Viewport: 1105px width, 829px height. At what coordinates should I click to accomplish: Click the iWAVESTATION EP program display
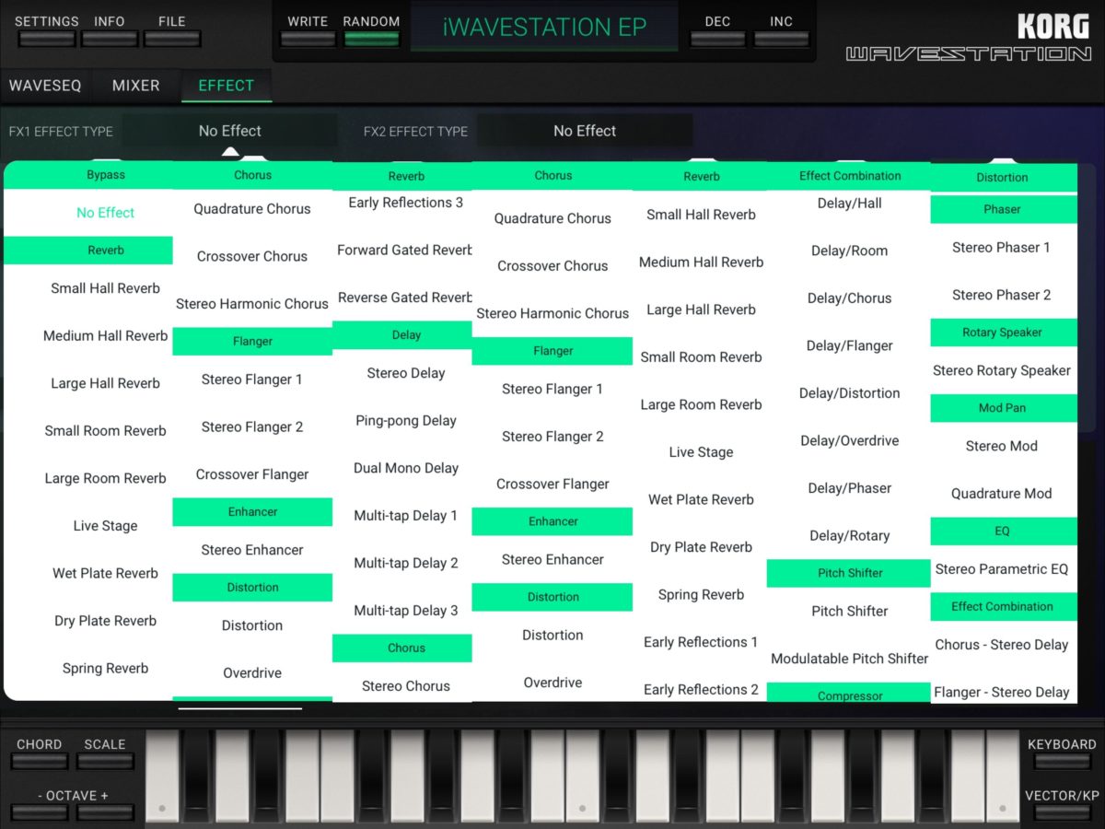[544, 28]
